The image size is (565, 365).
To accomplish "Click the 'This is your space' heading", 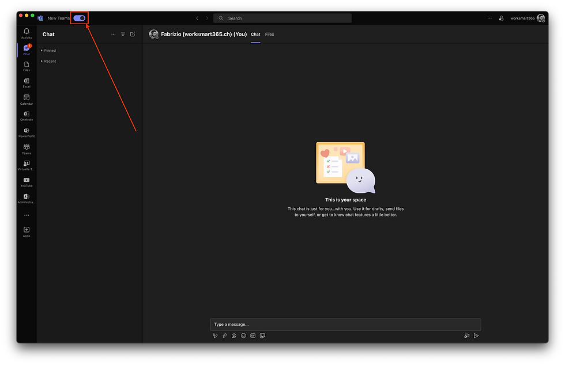I will pos(345,200).
